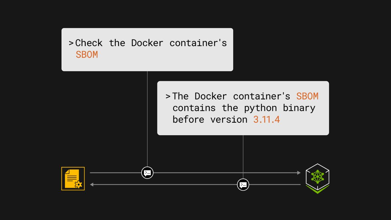Click the terminal chat icon on the lower arrow
Viewport: 391px width, 220px height.
click(243, 184)
